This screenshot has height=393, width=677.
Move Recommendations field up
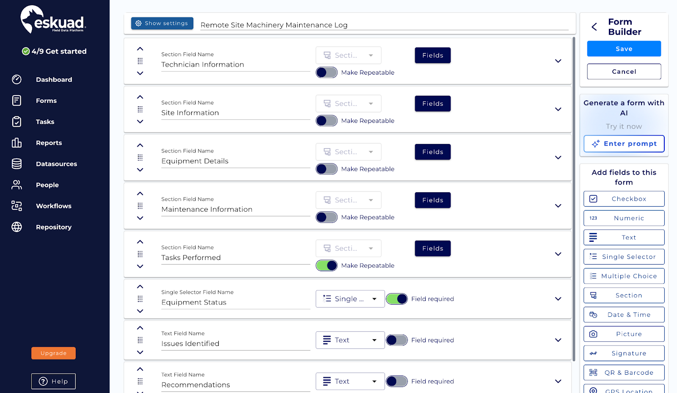pyautogui.click(x=140, y=369)
